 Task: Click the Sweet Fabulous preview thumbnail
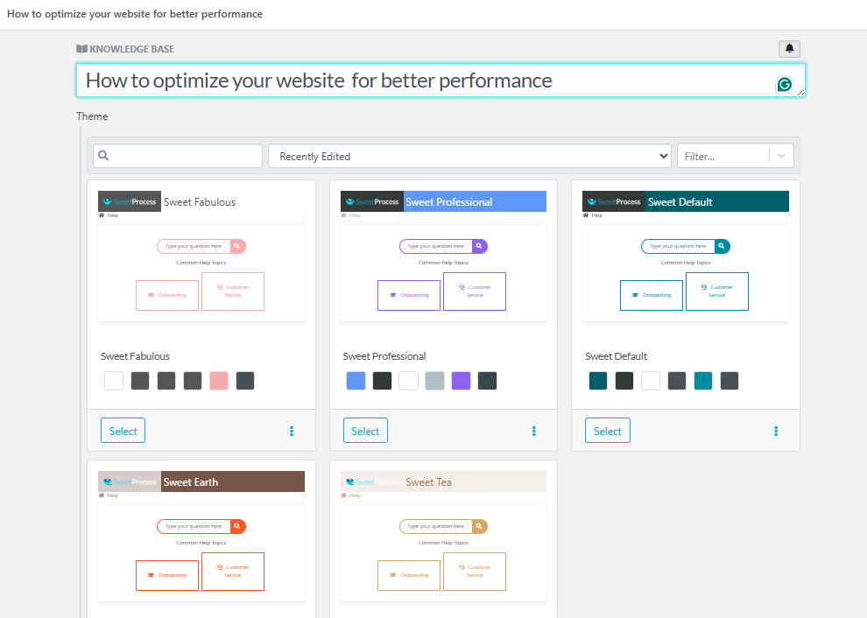coord(201,256)
